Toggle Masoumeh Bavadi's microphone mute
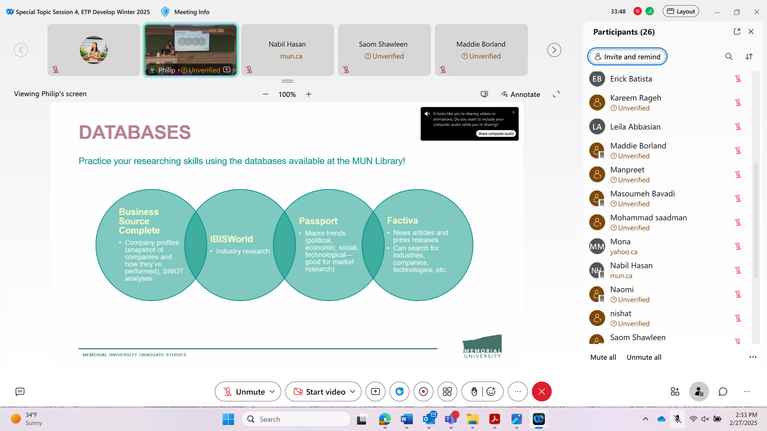767x431 pixels. (x=738, y=198)
